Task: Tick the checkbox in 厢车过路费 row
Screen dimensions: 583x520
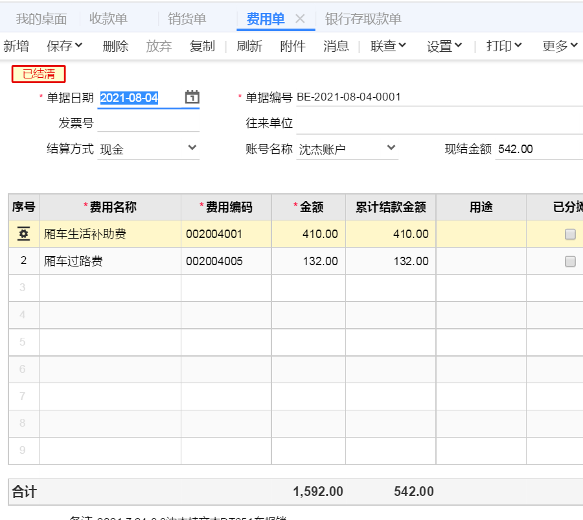Action: click(570, 261)
